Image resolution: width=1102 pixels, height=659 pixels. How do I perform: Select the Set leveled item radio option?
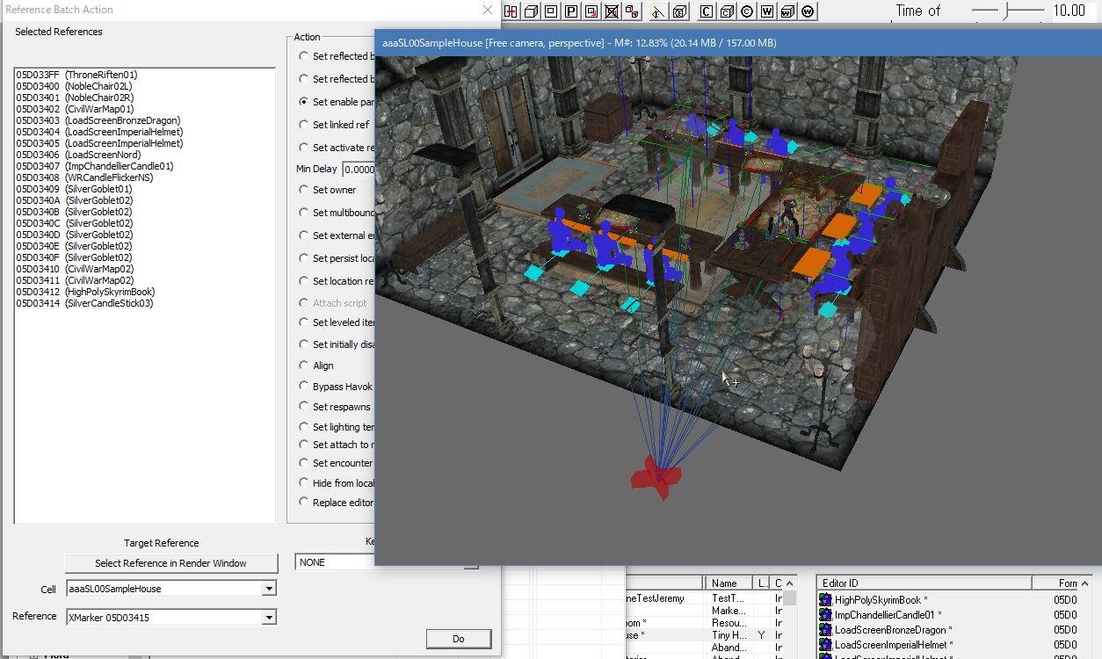pyautogui.click(x=304, y=322)
